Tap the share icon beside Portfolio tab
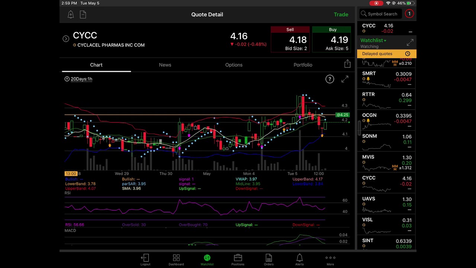The width and height of the screenshot is (476, 268). point(347,64)
